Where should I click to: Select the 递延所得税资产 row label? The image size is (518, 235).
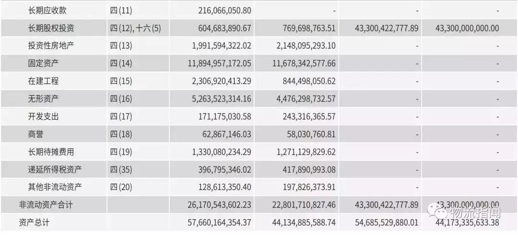(55, 169)
